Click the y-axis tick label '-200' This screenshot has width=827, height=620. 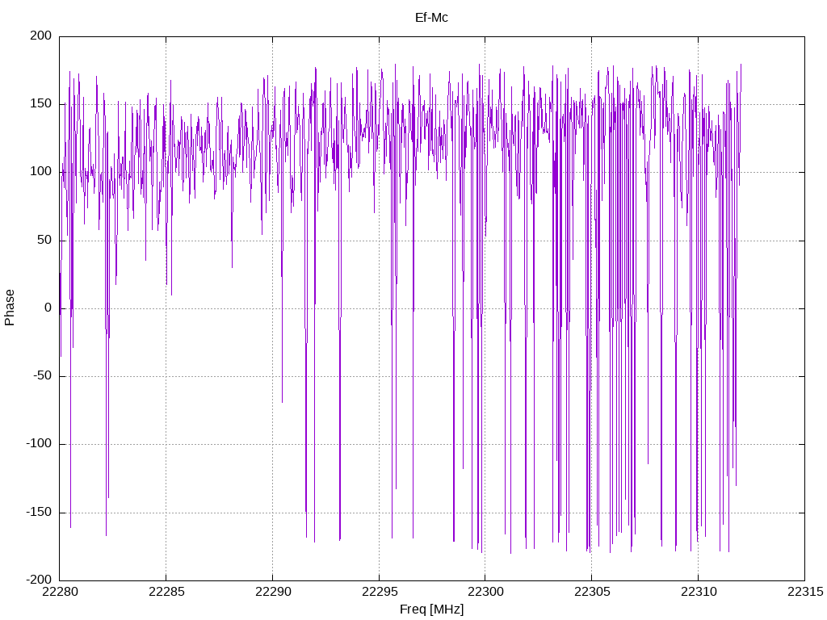[39, 580]
